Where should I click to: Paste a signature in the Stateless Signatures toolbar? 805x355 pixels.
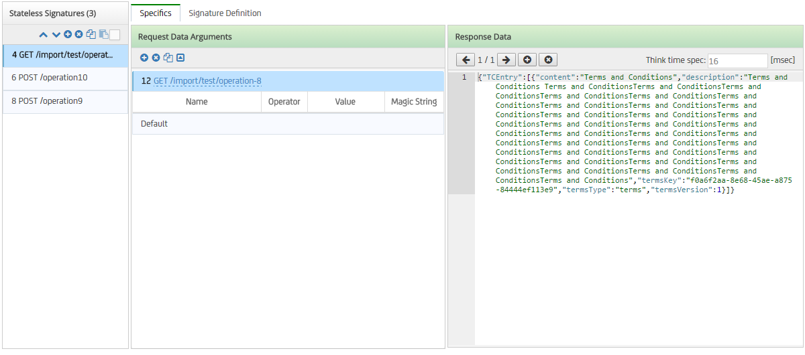103,35
